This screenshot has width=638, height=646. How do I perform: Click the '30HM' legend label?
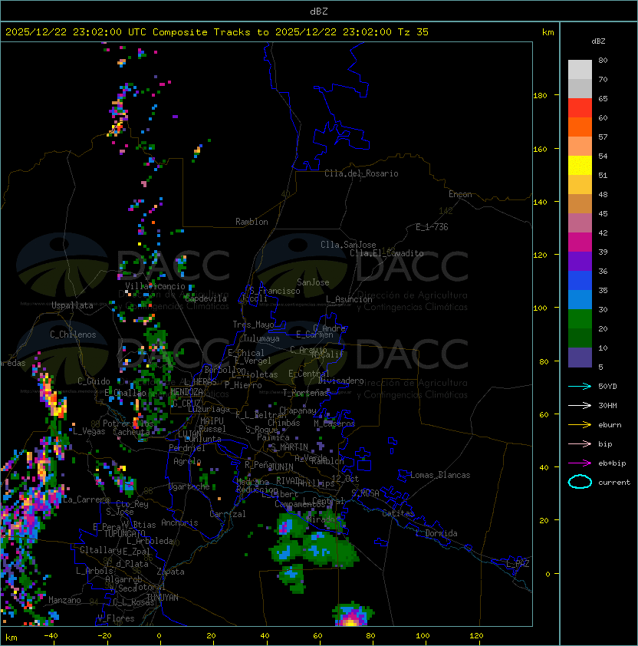(607, 405)
